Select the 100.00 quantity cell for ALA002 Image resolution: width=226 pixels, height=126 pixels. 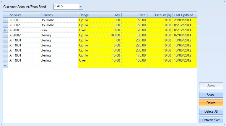click(x=108, y=35)
